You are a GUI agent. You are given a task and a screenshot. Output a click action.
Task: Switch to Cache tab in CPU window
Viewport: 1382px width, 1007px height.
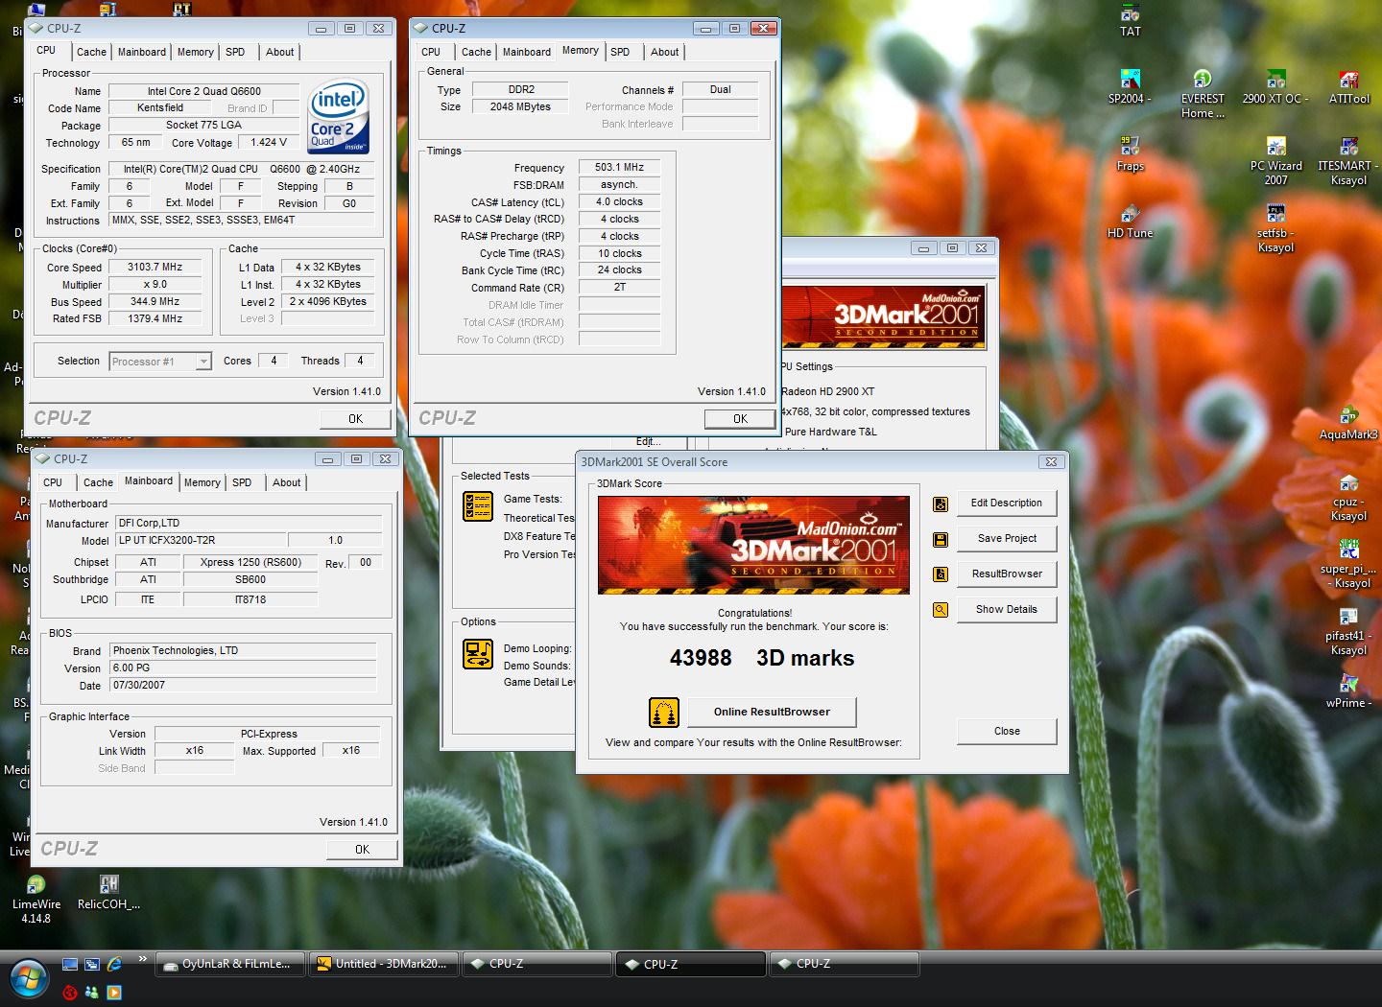[91, 52]
